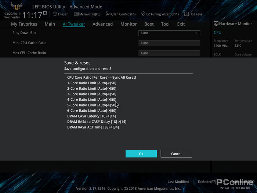Launch EZ Tuning Wizard(F11)
This screenshot has height=193, width=257.
pos(162,14)
